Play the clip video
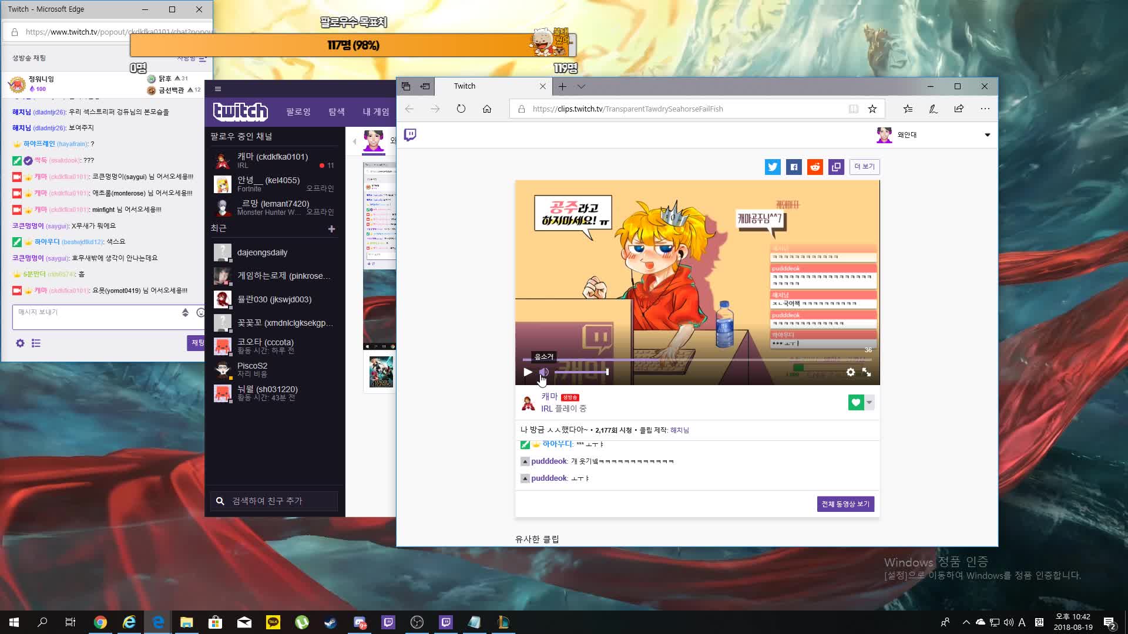1128x634 pixels. click(528, 372)
